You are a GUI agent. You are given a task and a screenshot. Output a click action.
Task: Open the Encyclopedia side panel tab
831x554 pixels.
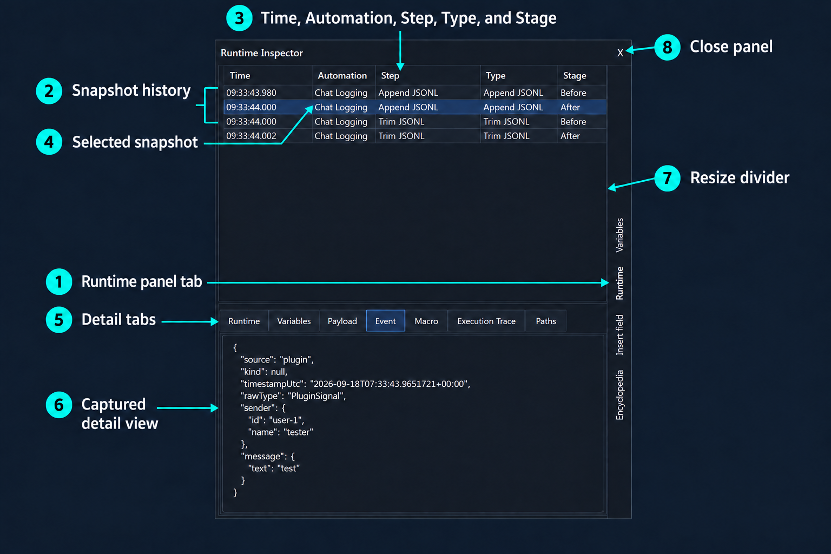click(x=619, y=395)
